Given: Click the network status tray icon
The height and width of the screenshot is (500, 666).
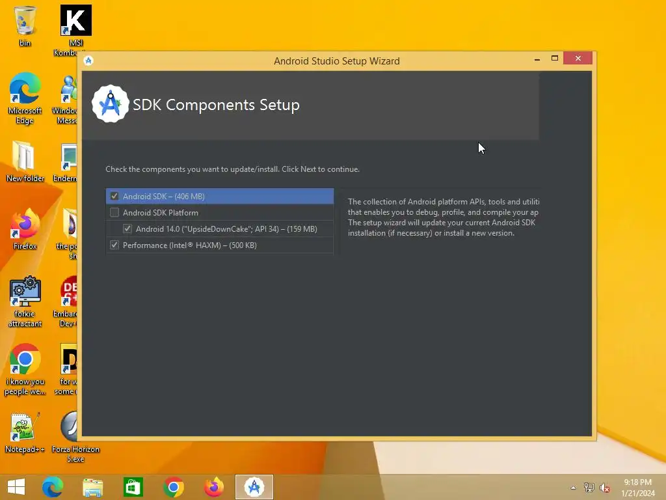Looking at the screenshot, I should [x=589, y=488].
